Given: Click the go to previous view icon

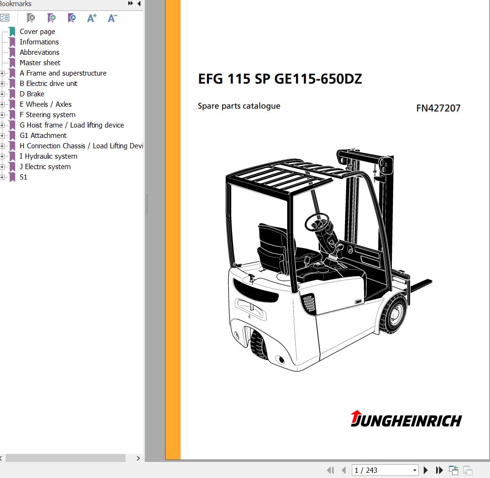Looking at the screenshot, I should pos(453,470).
